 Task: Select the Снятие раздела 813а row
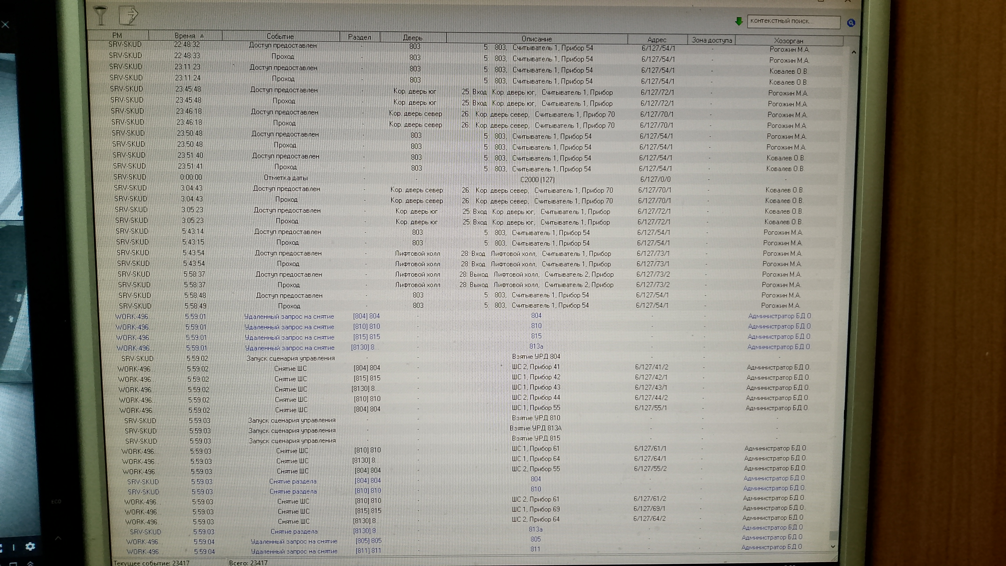(x=294, y=531)
